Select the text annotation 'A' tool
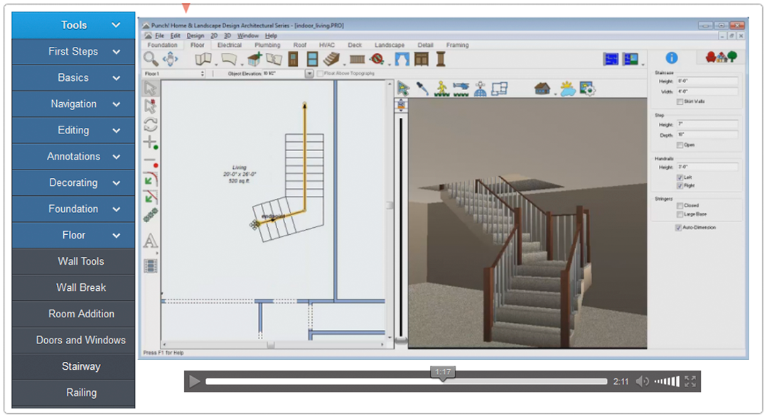The image size is (767, 418). (150, 242)
